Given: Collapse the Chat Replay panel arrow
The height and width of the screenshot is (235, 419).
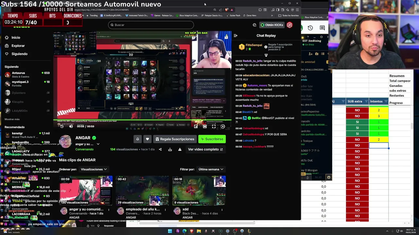Looking at the screenshot, I should click(235, 36).
